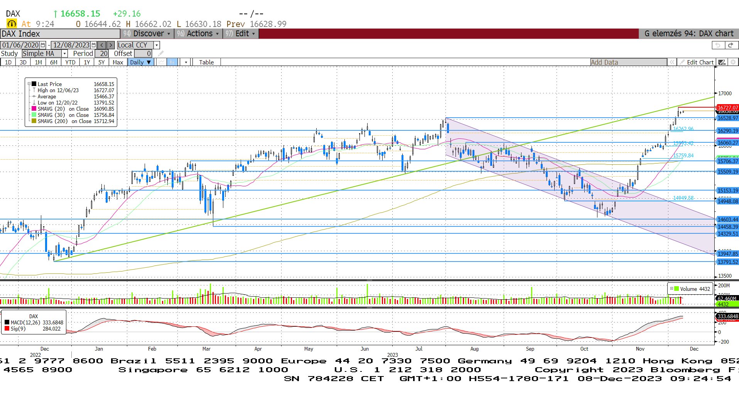The width and height of the screenshot is (739, 400).
Task: Click the 13947.85 price level label
Action: tap(727, 254)
